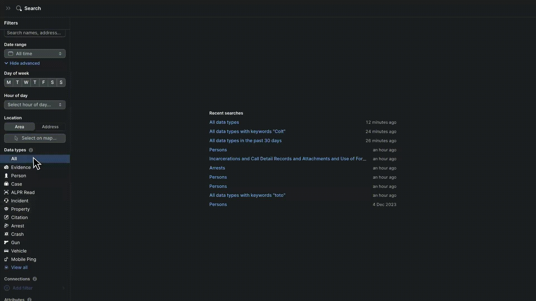536x301 pixels.
Task: Open the All time date range dropdown
Action: [x=35, y=54]
